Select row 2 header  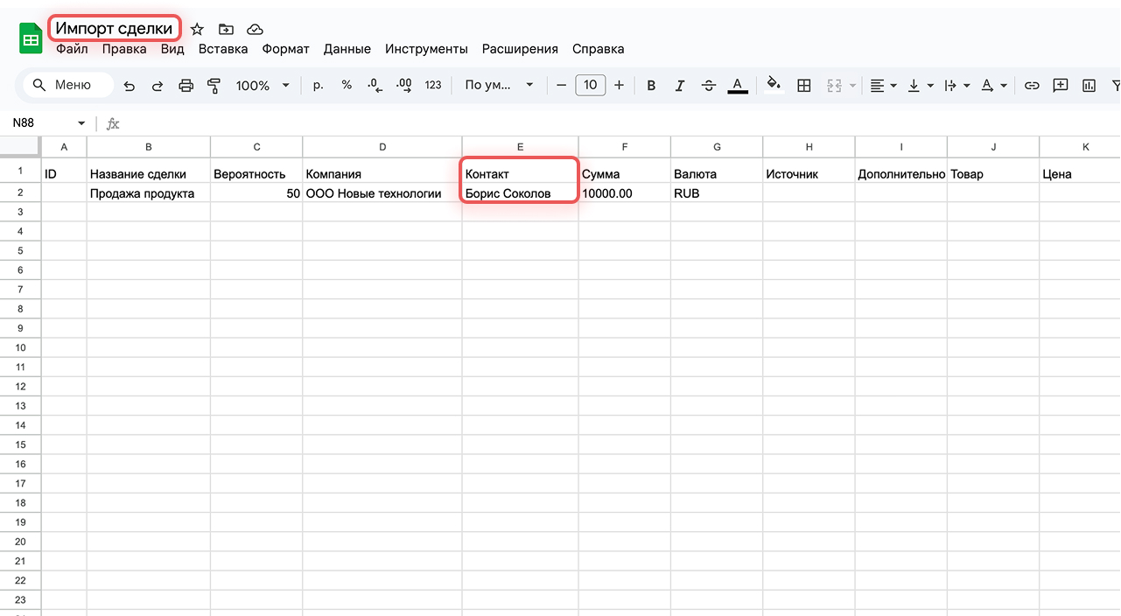click(21, 192)
